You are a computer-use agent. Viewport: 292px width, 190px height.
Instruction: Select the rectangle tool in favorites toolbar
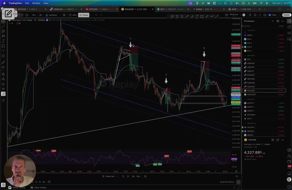coord(202,17)
